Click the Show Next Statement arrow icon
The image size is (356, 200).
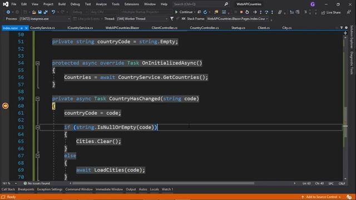[x=255, y=12]
